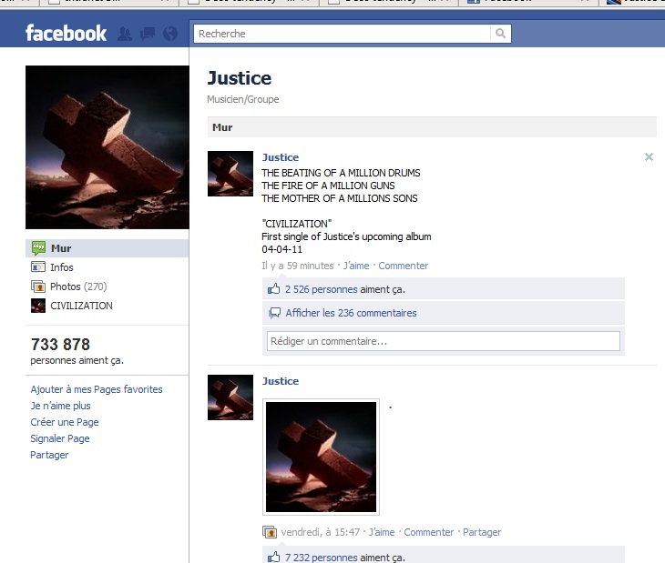Click Créer une Page link
The height and width of the screenshot is (563, 665).
click(65, 422)
